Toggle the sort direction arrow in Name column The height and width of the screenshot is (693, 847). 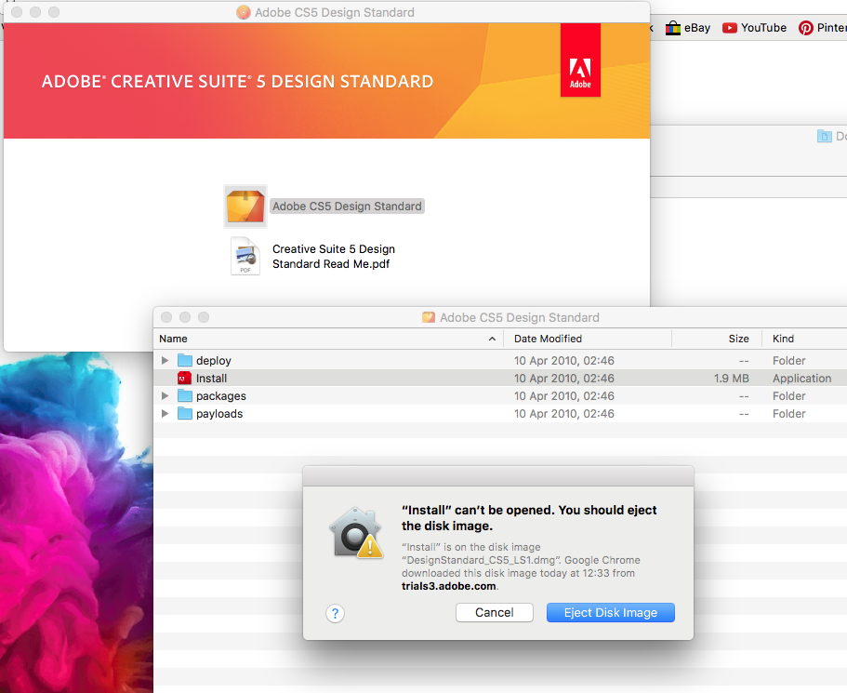(x=492, y=339)
